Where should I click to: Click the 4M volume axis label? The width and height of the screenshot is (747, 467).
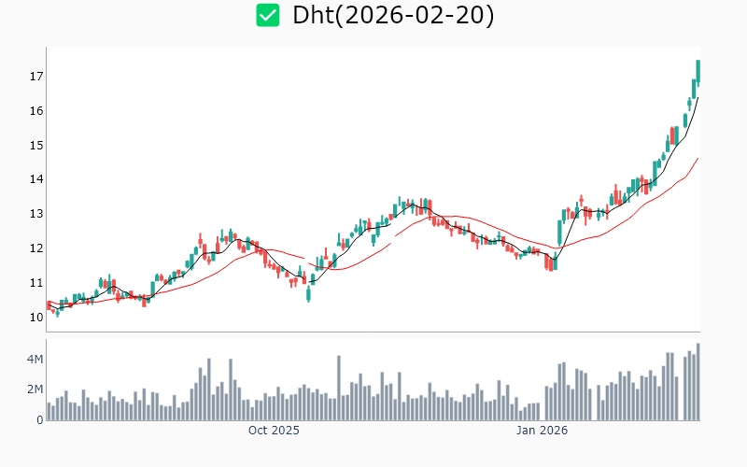[34, 360]
